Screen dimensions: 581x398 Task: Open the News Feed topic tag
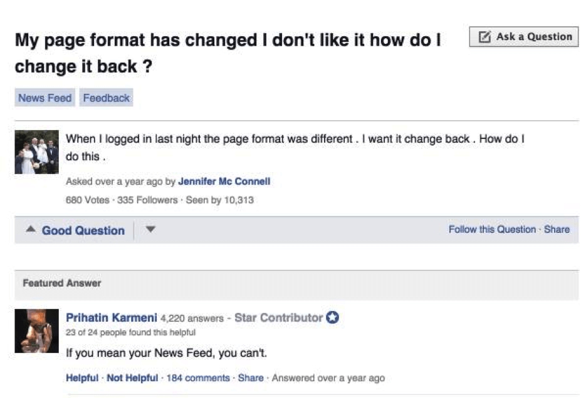(x=44, y=98)
